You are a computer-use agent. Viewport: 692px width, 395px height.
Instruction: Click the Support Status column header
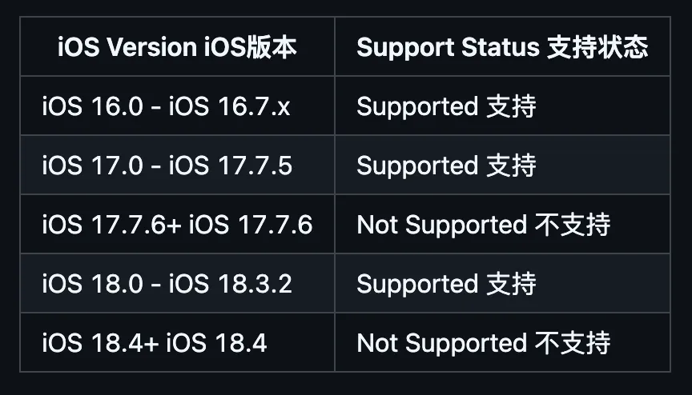pos(502,47)
